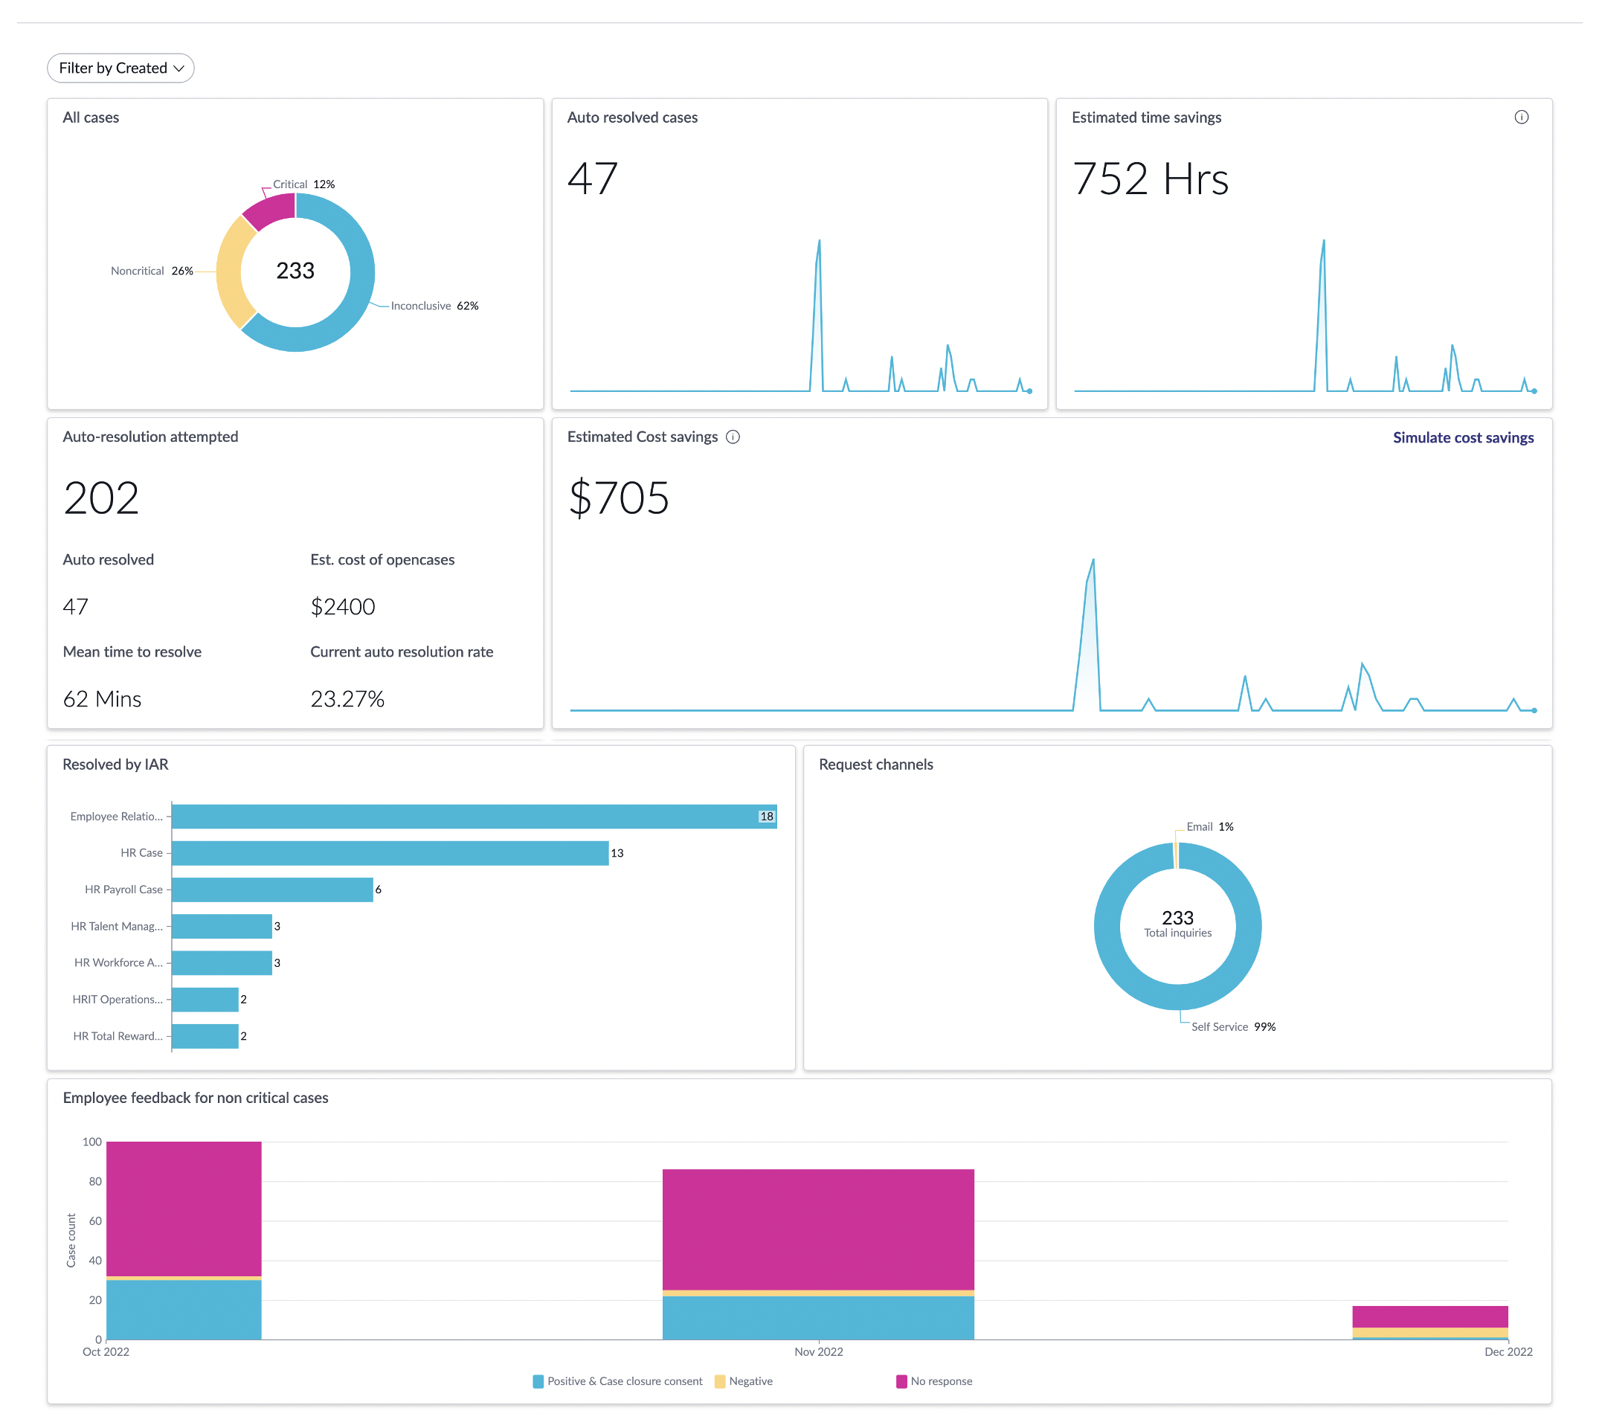Click the Dec 2022 No response bar segment
This screenshot has width=1602, height=1428.
pyautogui.click(x=1429, y=1316)
